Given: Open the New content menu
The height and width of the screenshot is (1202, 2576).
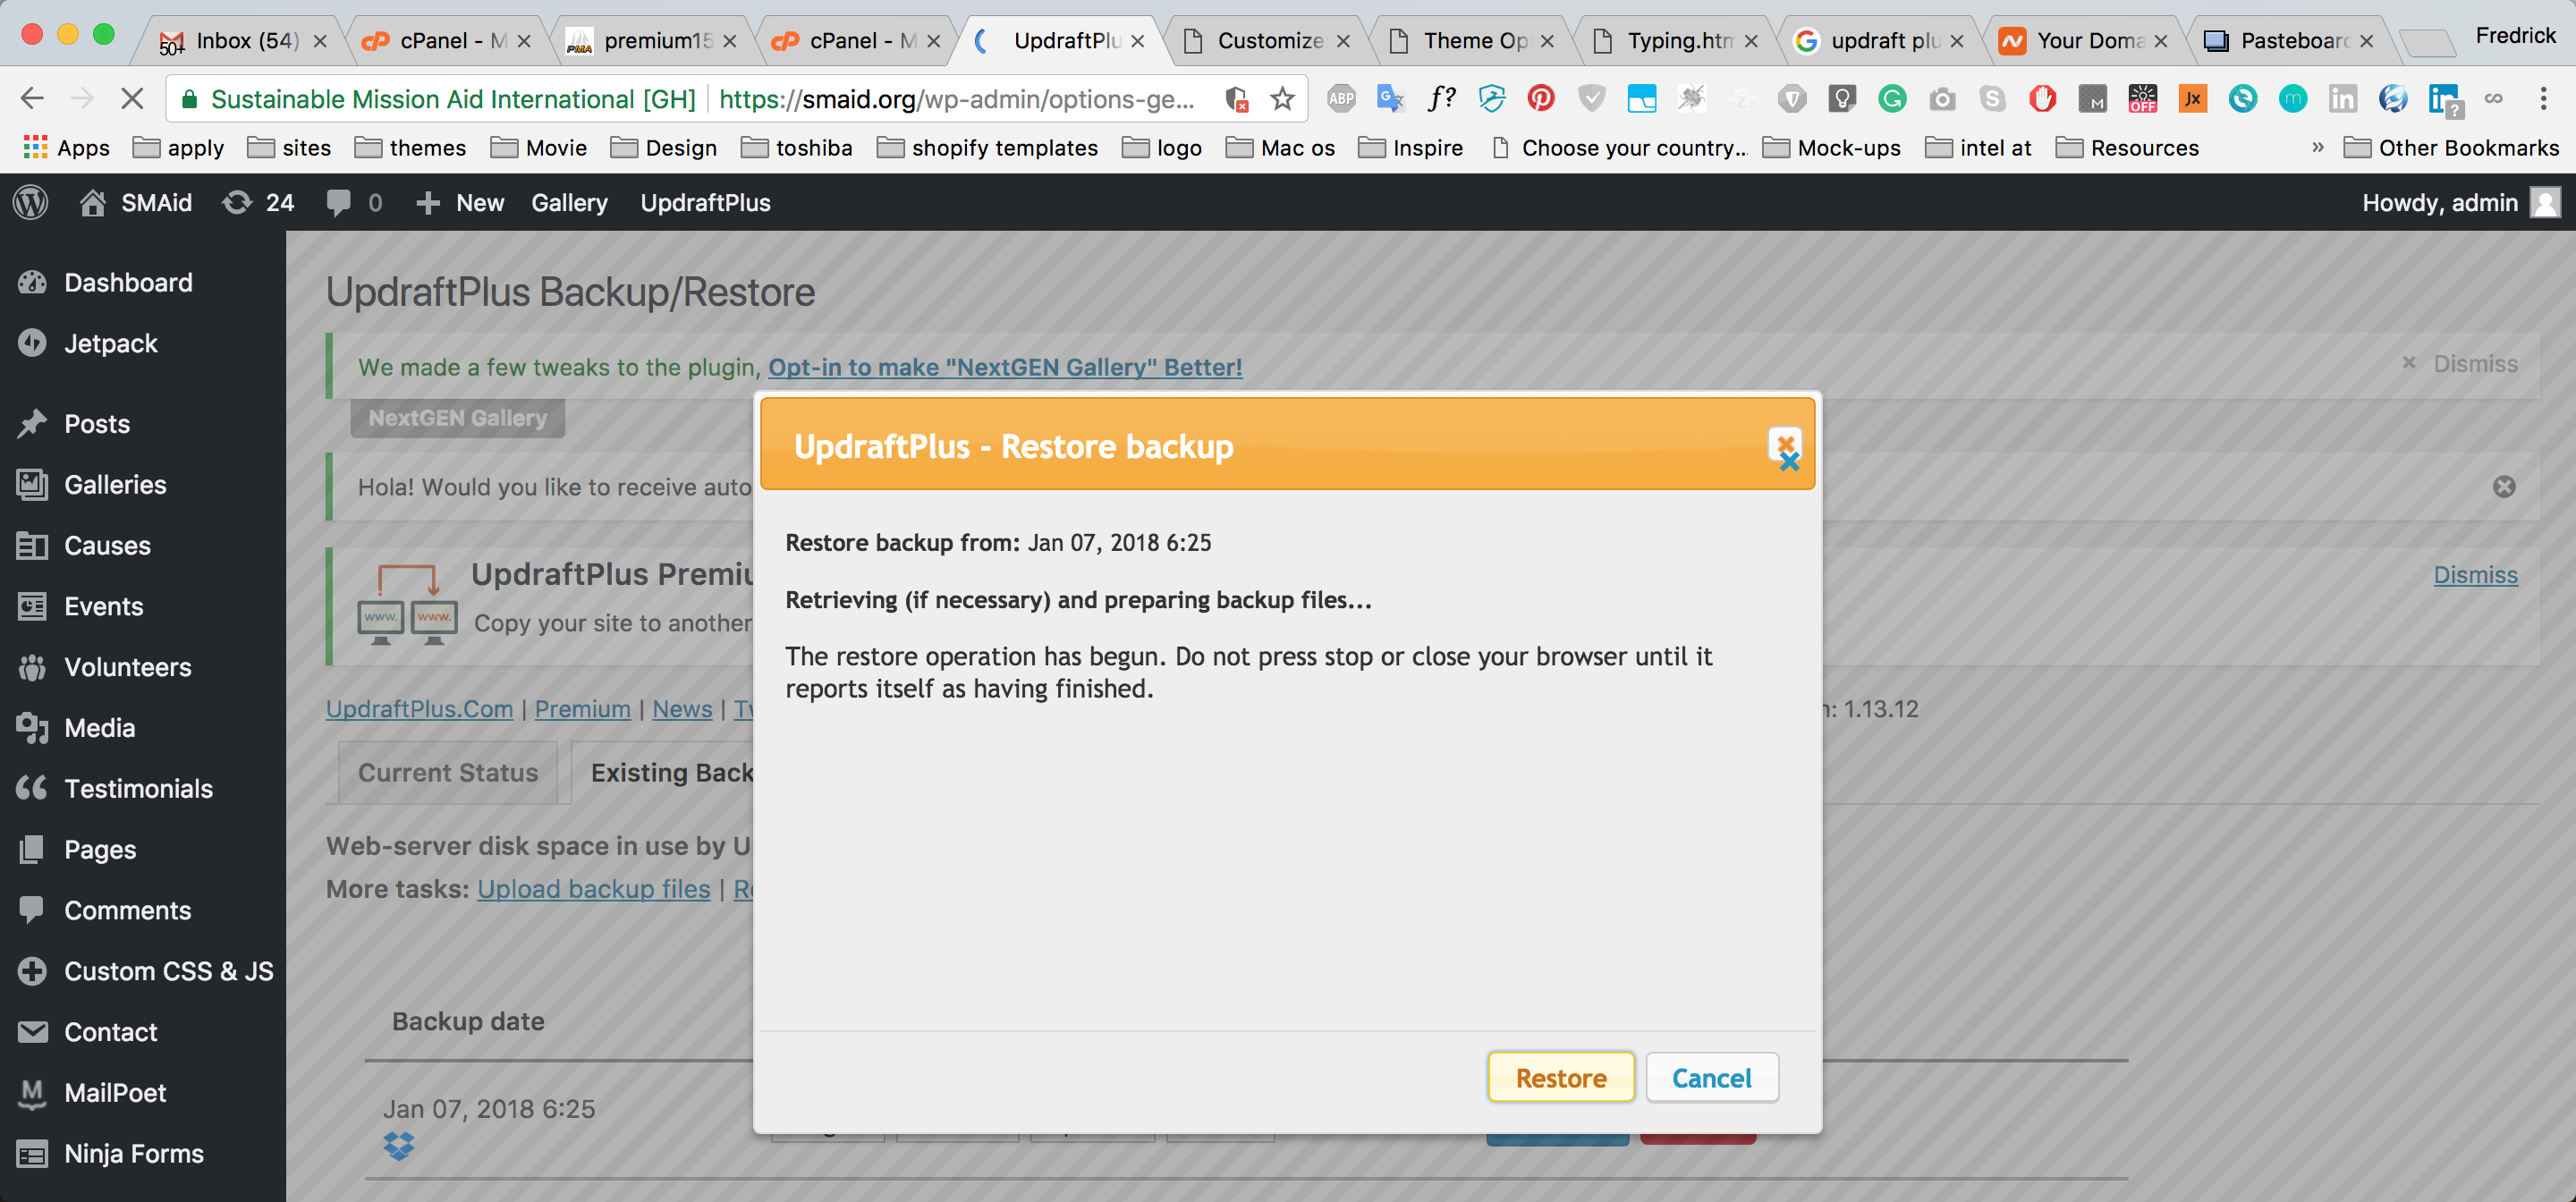Looking at the screenshot, I should 459,202.
